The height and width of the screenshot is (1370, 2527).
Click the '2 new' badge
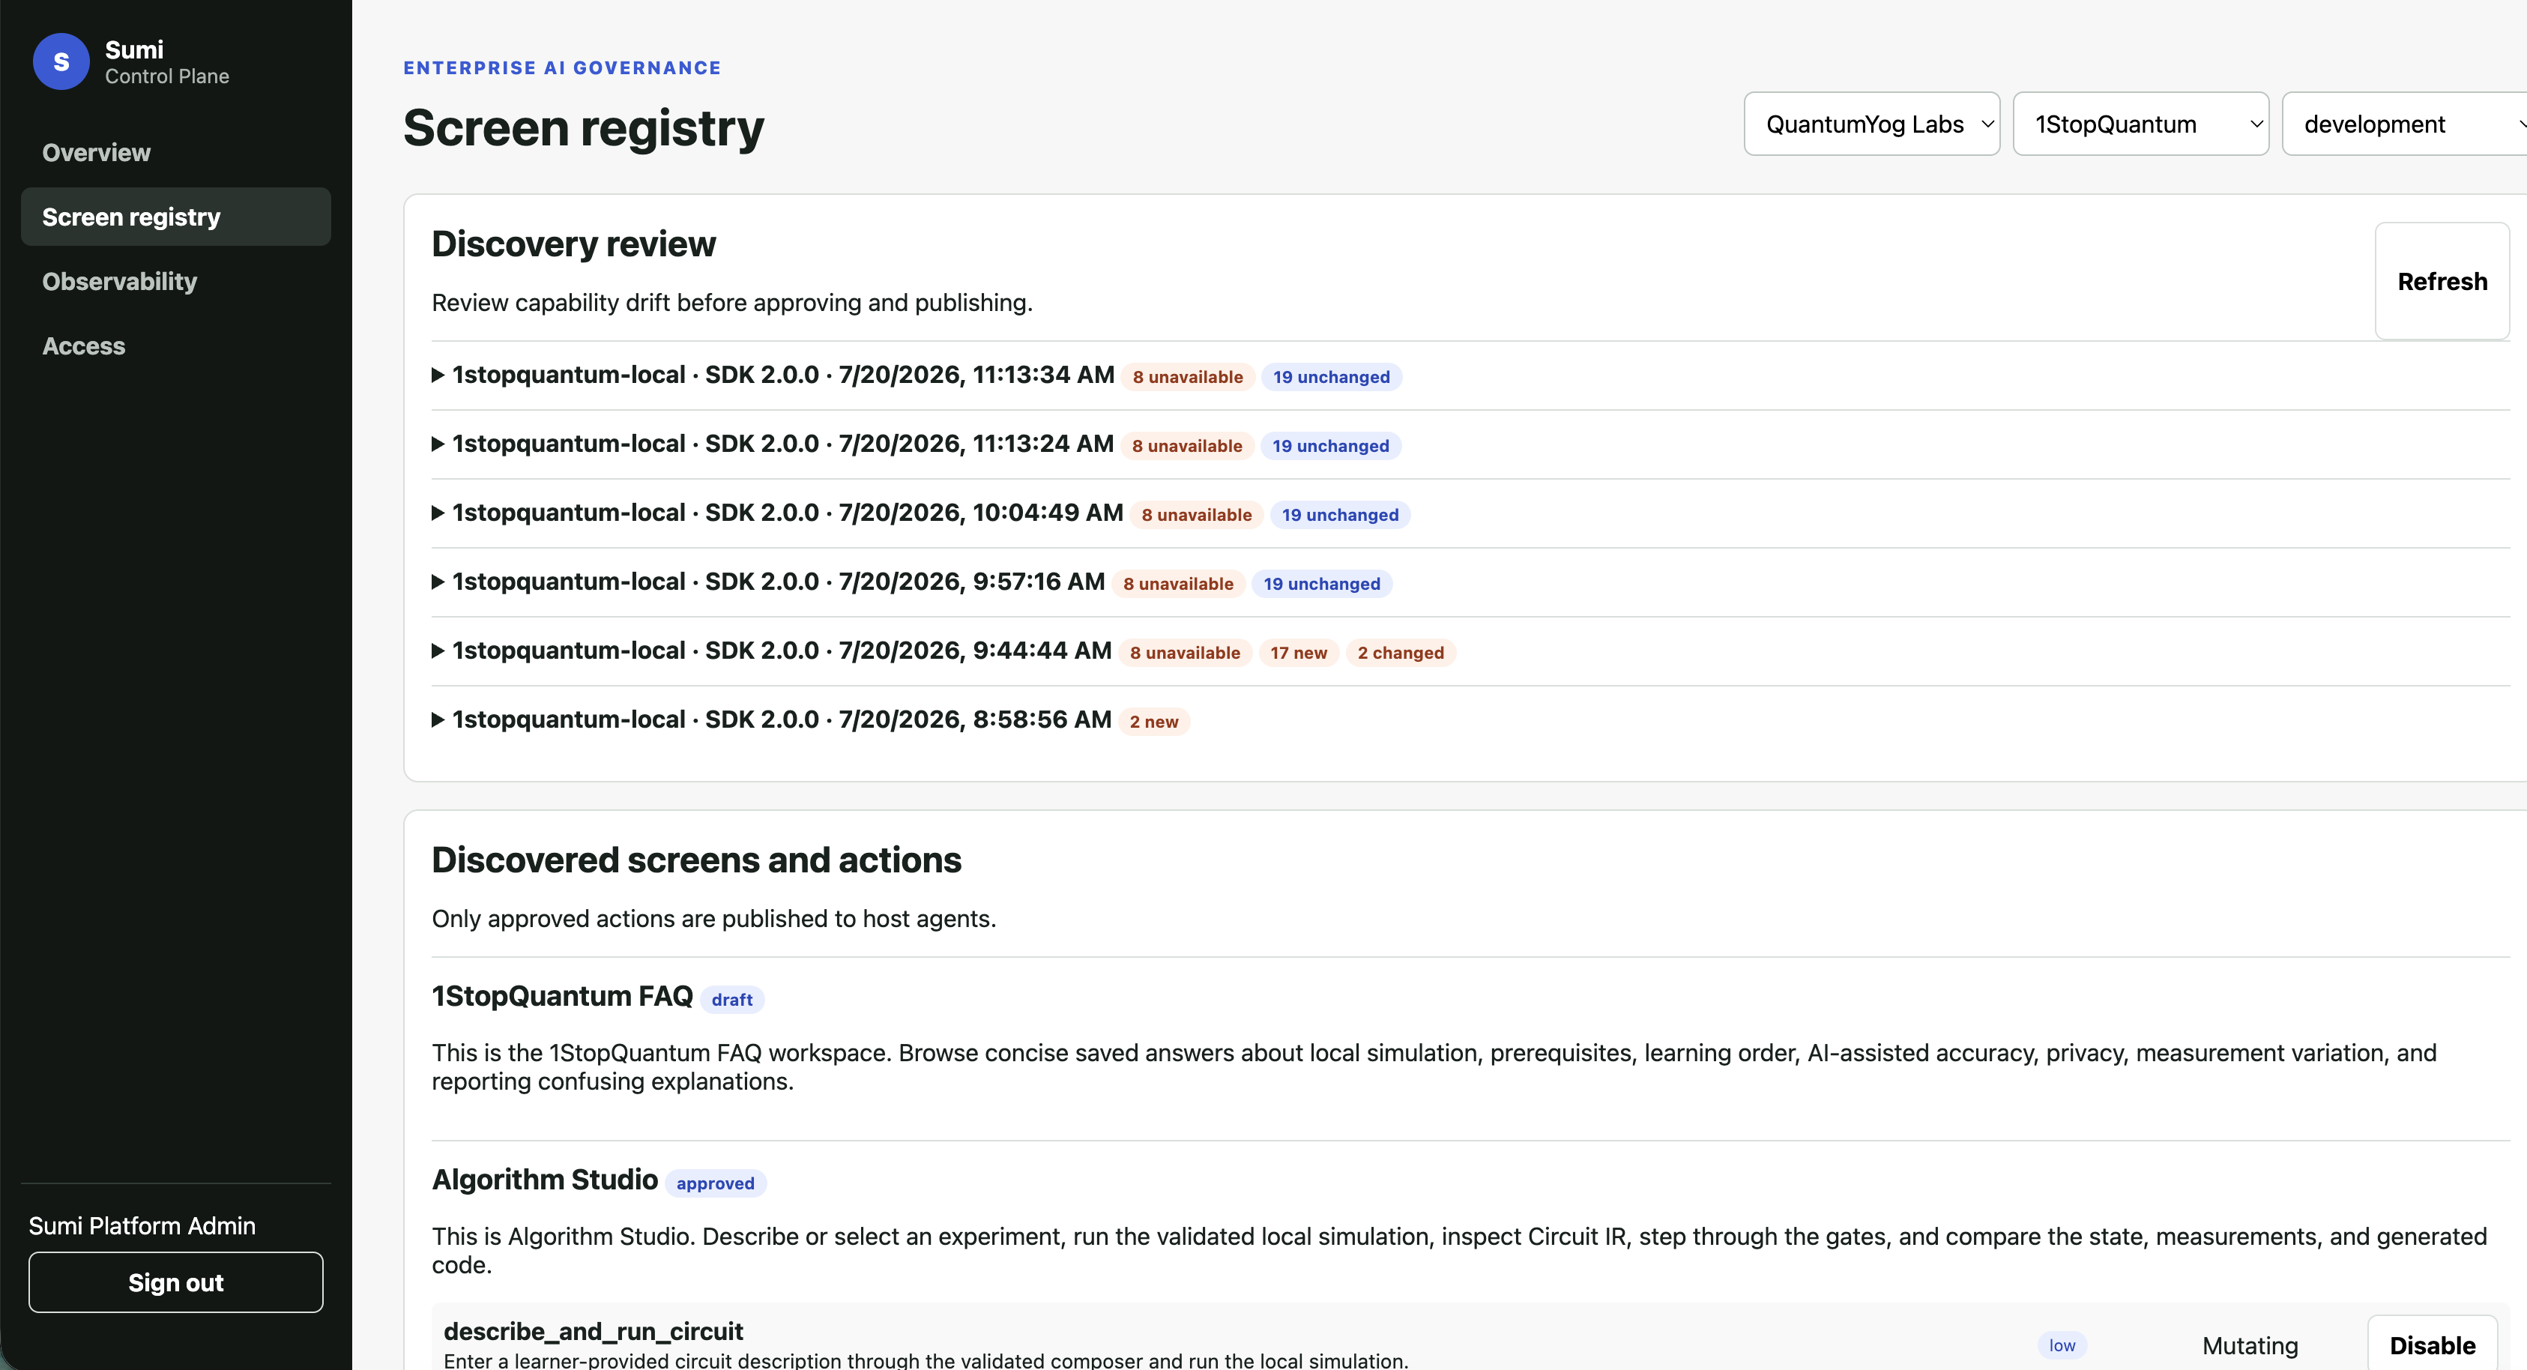1153,721
